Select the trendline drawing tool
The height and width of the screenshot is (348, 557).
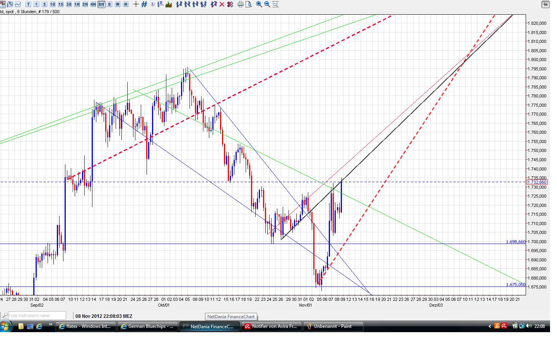click(179, 4)
